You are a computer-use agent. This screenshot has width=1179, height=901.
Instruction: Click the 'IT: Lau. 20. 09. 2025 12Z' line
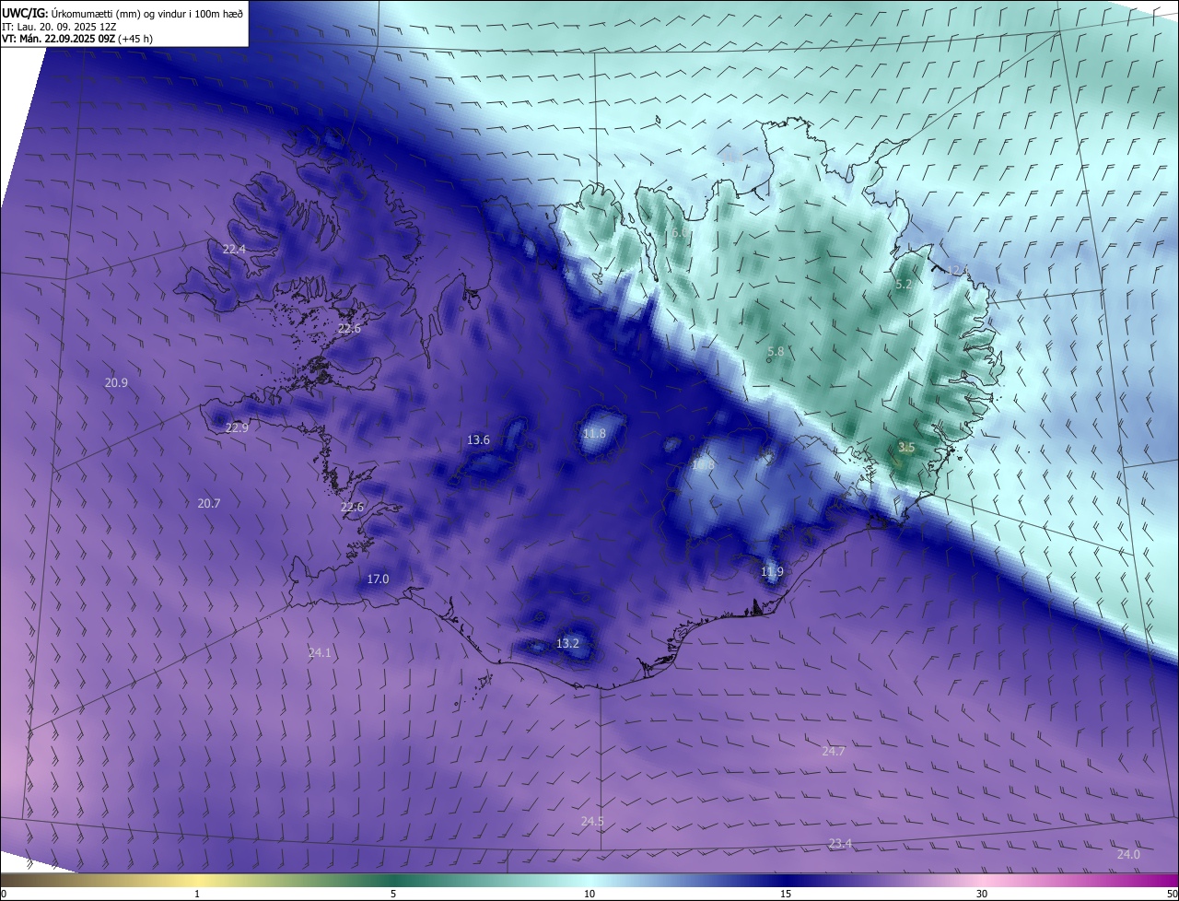pos(61,27)
